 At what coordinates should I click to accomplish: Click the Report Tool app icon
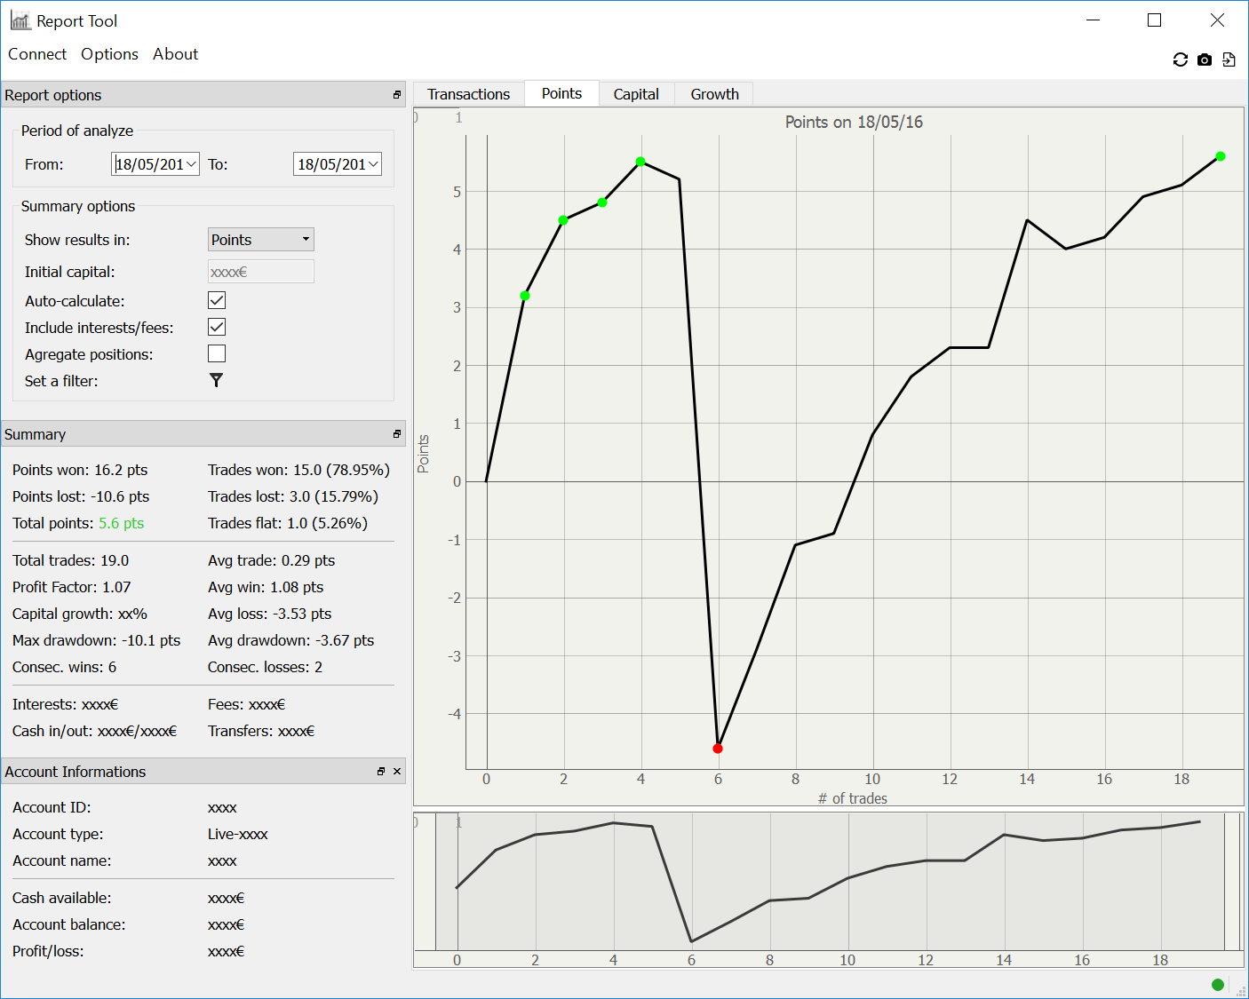coord(20,20)
